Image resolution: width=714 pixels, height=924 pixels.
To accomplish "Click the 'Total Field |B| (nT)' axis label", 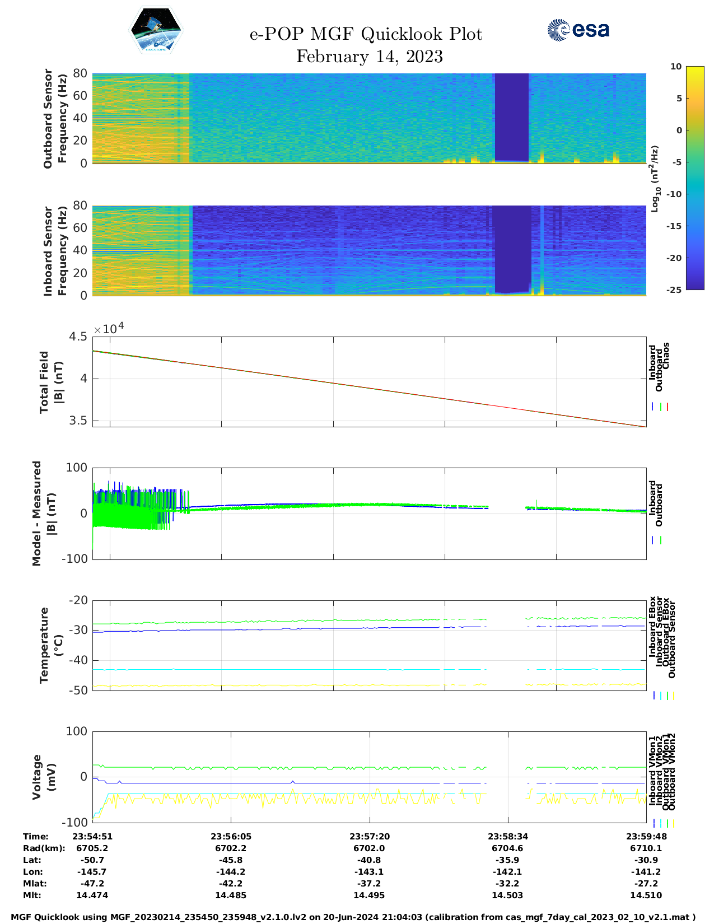I will click(x=52, y=382).
